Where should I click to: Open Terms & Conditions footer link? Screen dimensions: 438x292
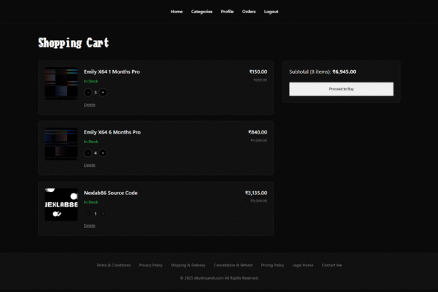pos(114,265)
